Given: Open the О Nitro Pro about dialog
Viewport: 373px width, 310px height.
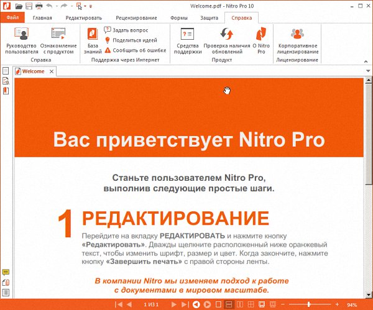Looking at the screenshot, I should (x=261, y=40).
